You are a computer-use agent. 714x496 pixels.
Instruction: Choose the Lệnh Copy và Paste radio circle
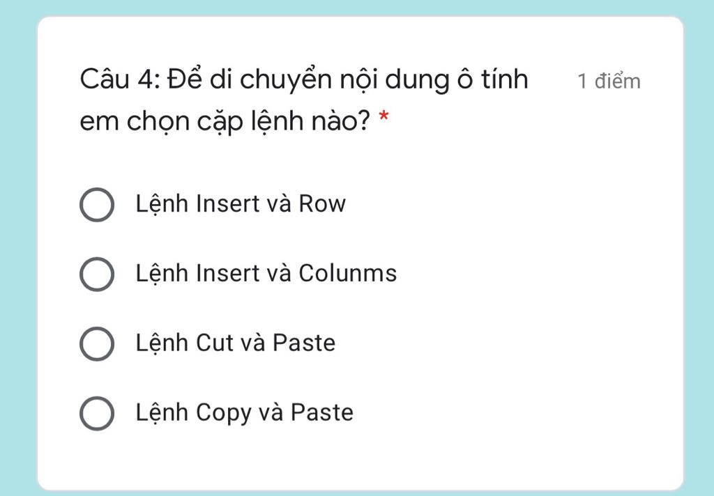click(x=96, y=414)
